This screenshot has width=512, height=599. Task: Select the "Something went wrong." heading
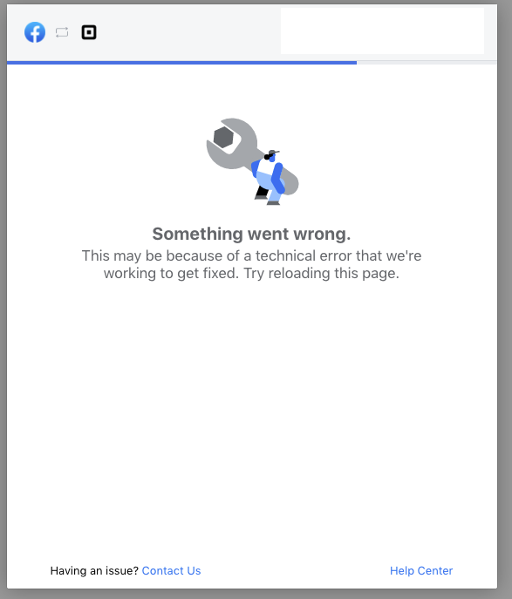click(251, 234)
